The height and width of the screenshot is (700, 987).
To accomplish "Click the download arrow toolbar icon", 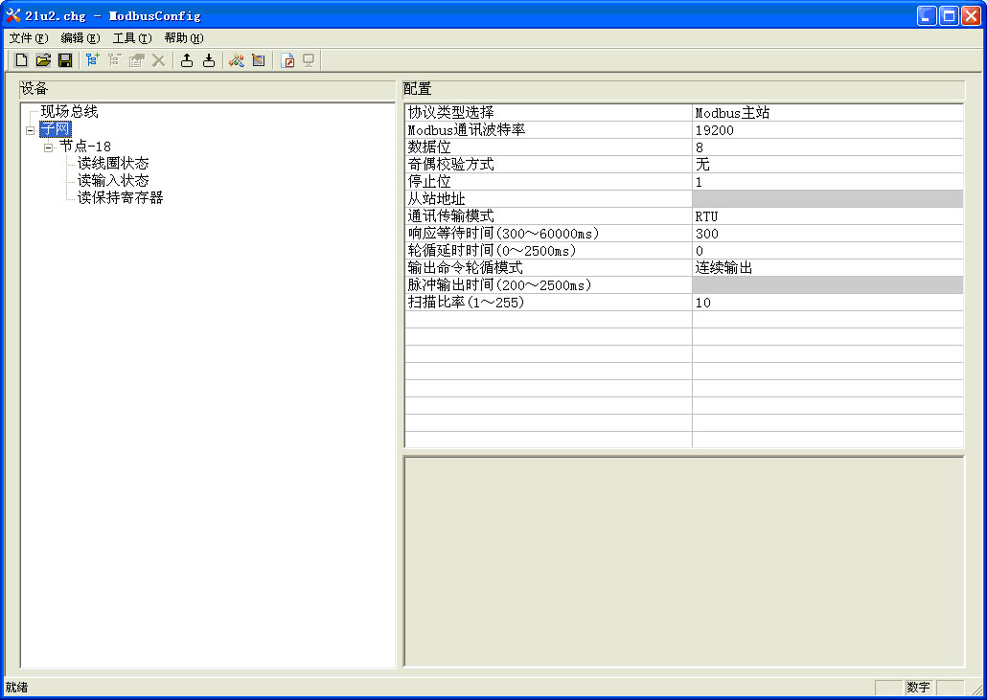I will [x=209, y=60].
